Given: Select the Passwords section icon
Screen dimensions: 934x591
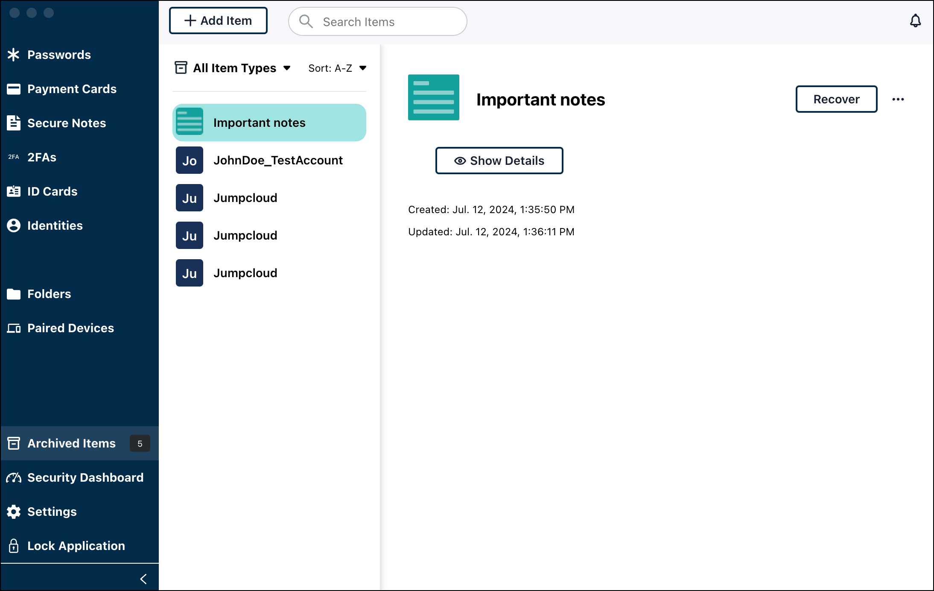Looking at the screenshot, I should [14, 55].
